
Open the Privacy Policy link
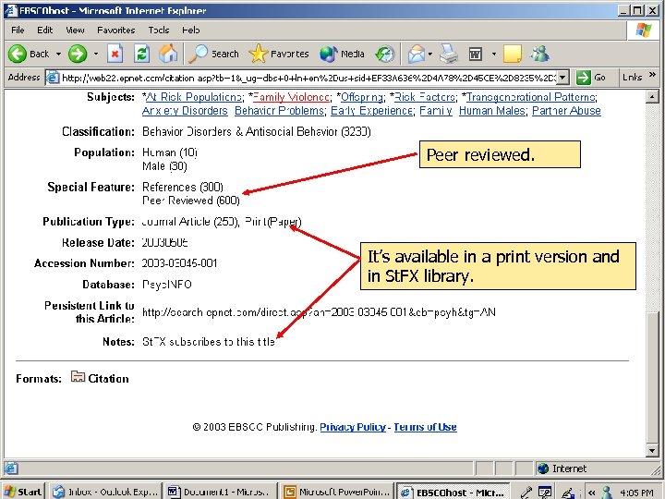point(353,427)
